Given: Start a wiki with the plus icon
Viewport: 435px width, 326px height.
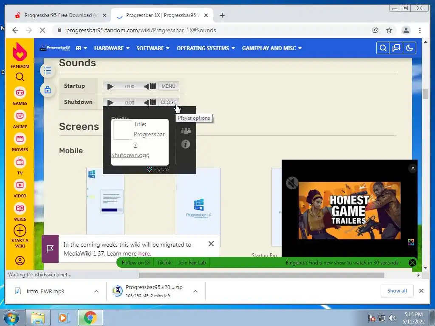Looking at the screenshot, I should point(20,230).
